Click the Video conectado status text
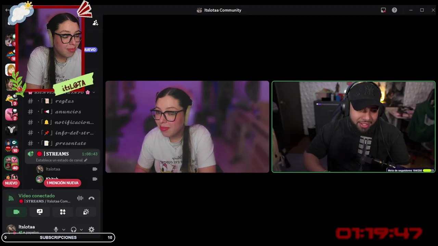Image resolution: width=438 pixels, height=246 pixels. pyautogui.click(x=37, y=196)
